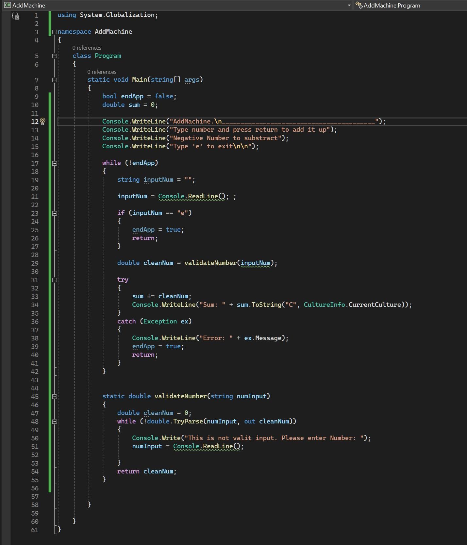Click 'ex.Message' in the error WriteLine

point(263,338)
